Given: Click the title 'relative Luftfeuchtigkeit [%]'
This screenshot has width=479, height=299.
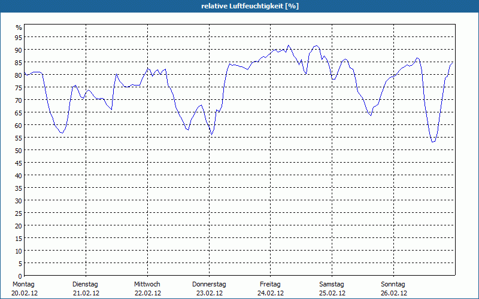Looking at the screenshot, I should click(x=250, y=6).
